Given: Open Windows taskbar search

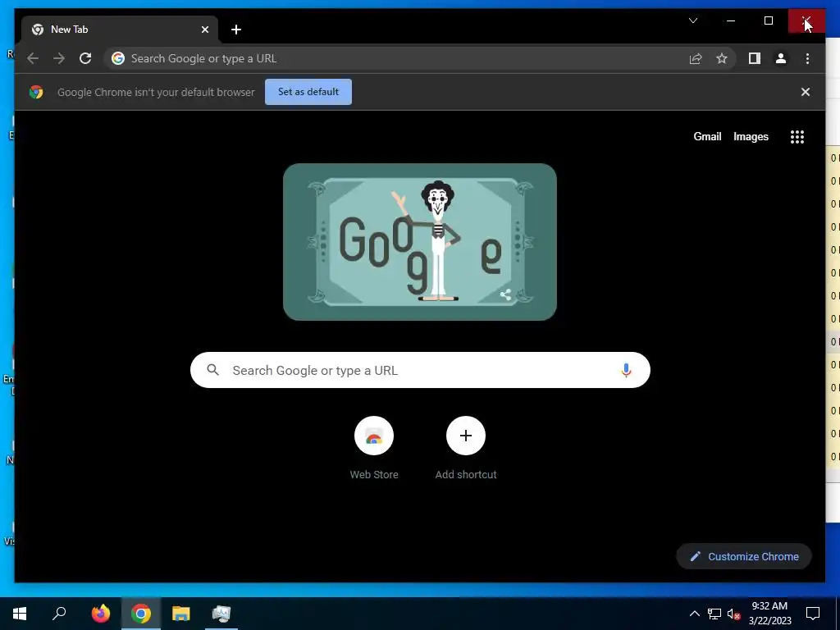Looking at the screenshot, I should (x=59, y=614).
